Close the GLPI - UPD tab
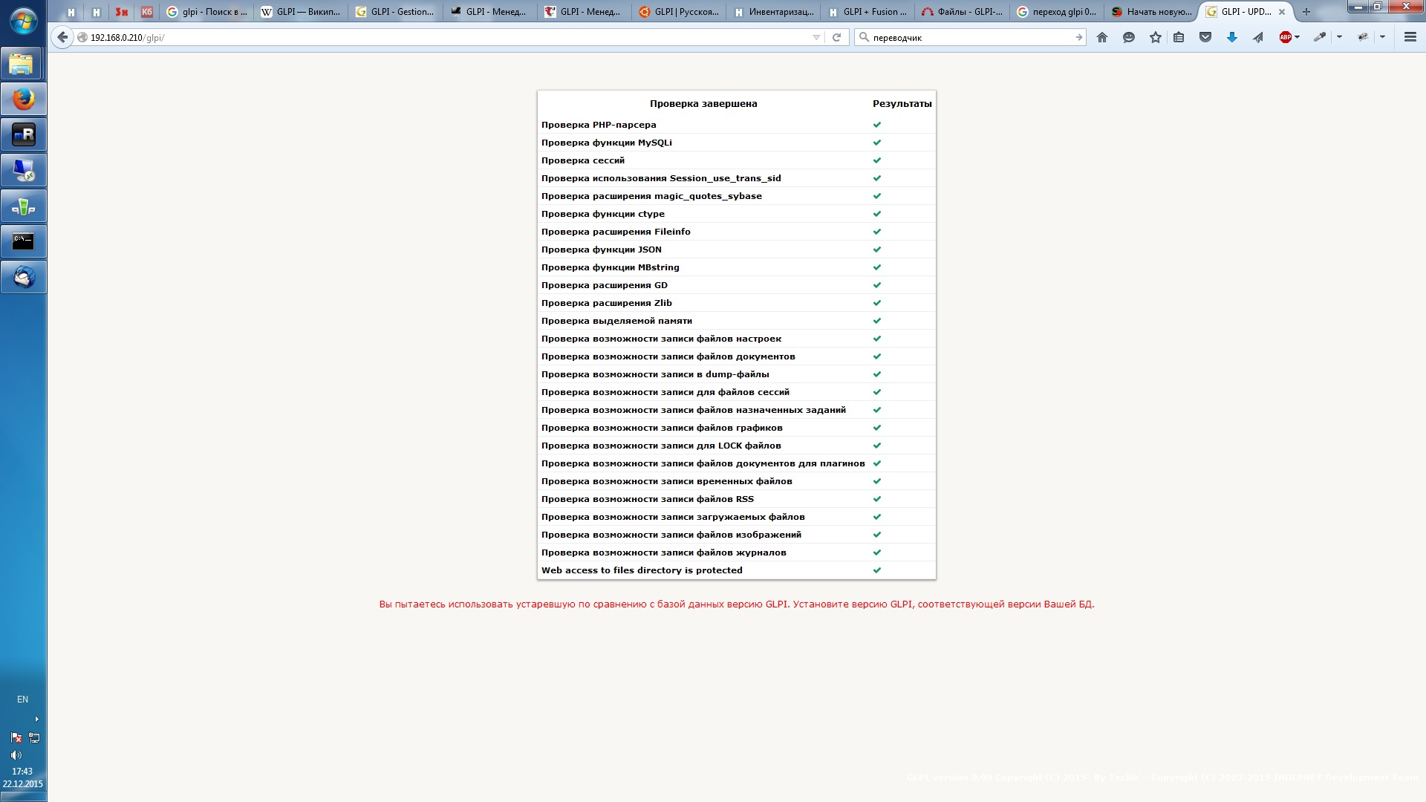This screenshot has height=802, width=1426. pos(1282,12)
